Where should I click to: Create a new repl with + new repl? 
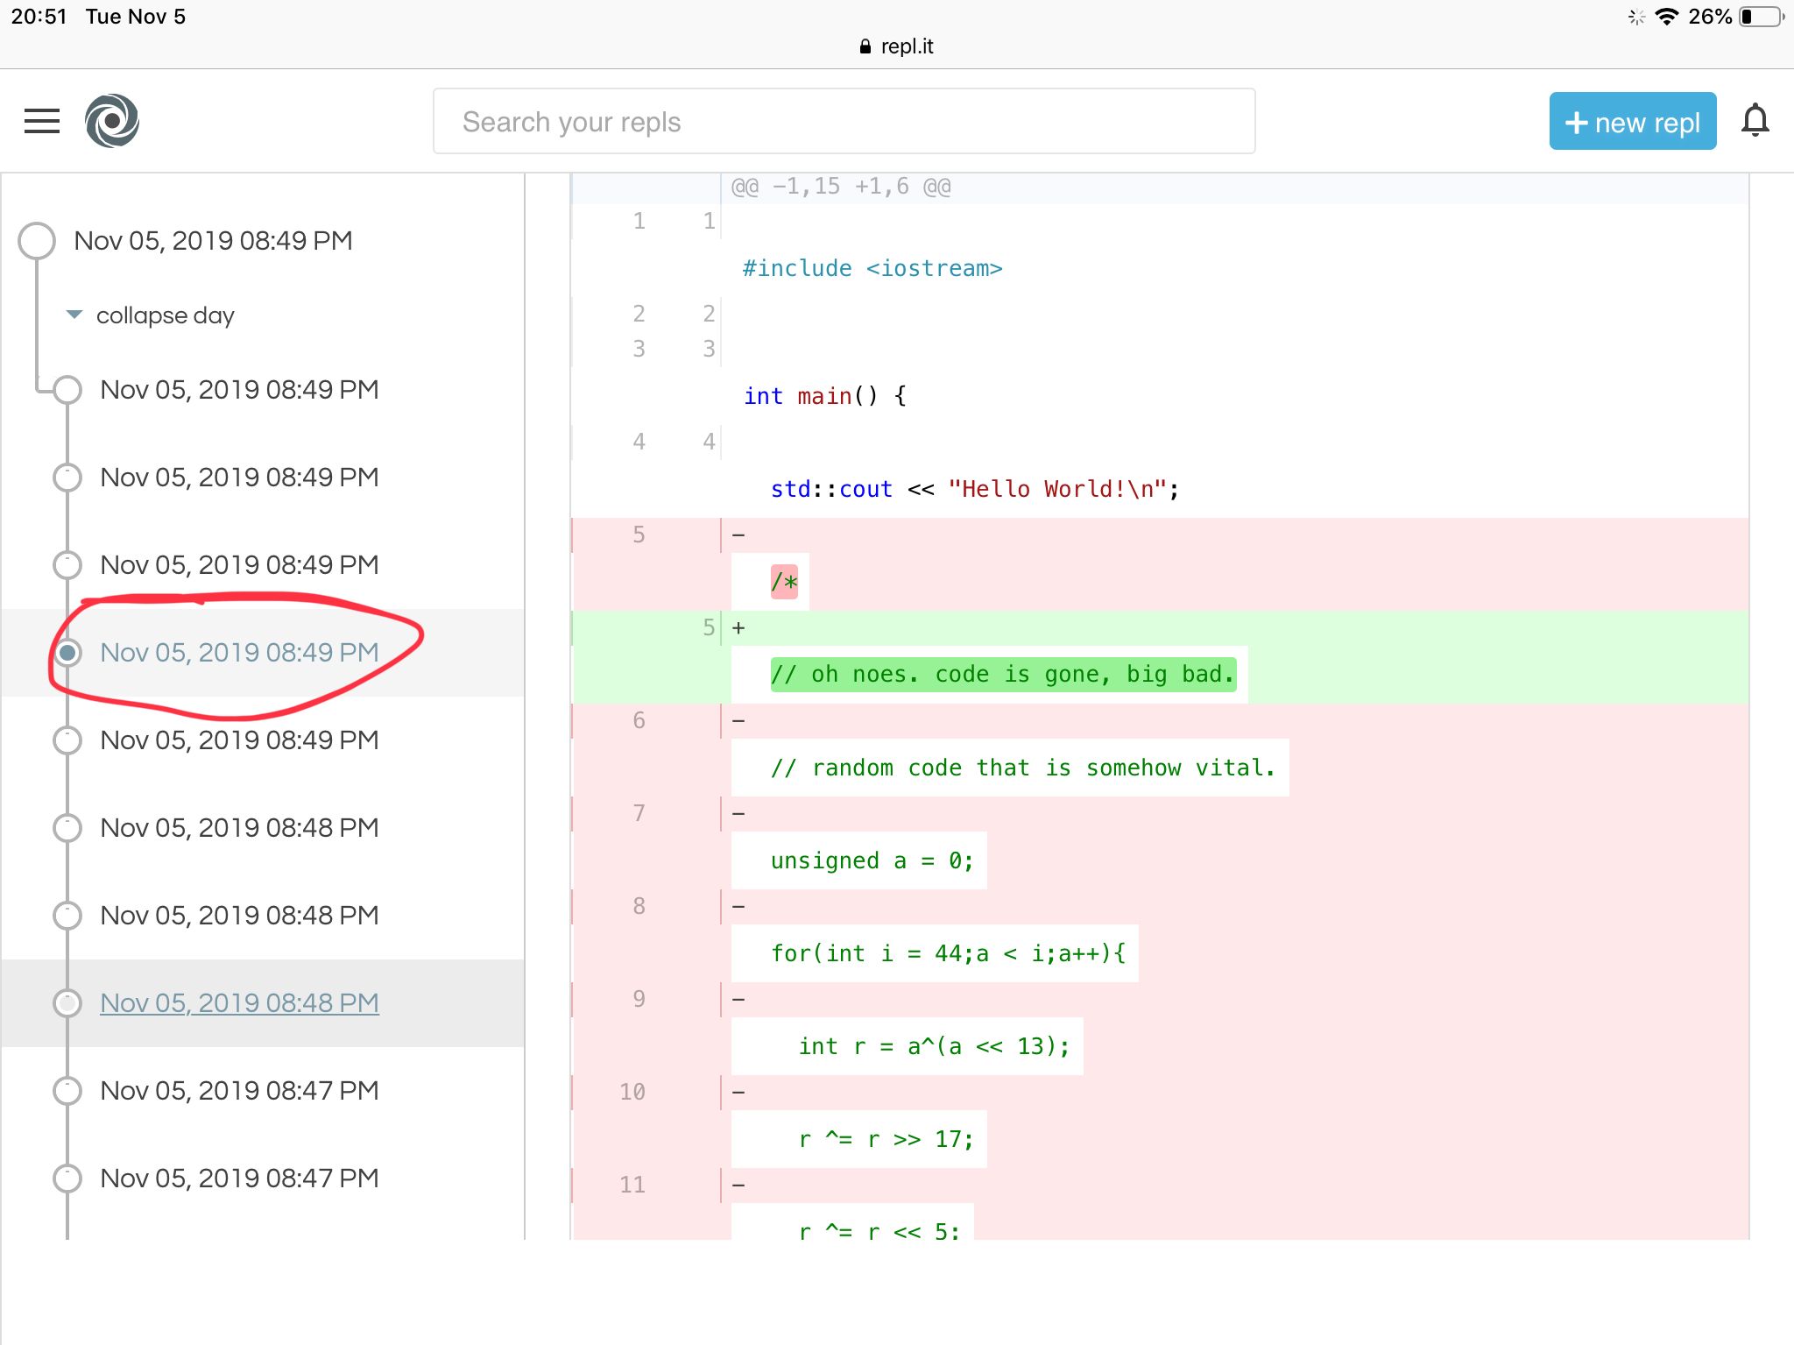click(x=1633, y=121)
